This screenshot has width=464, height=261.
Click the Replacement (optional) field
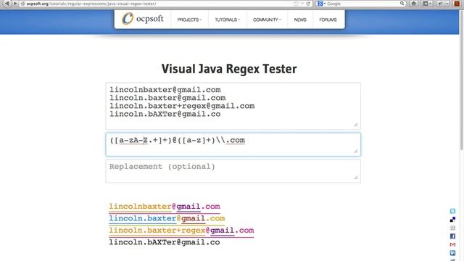[233, 171]
